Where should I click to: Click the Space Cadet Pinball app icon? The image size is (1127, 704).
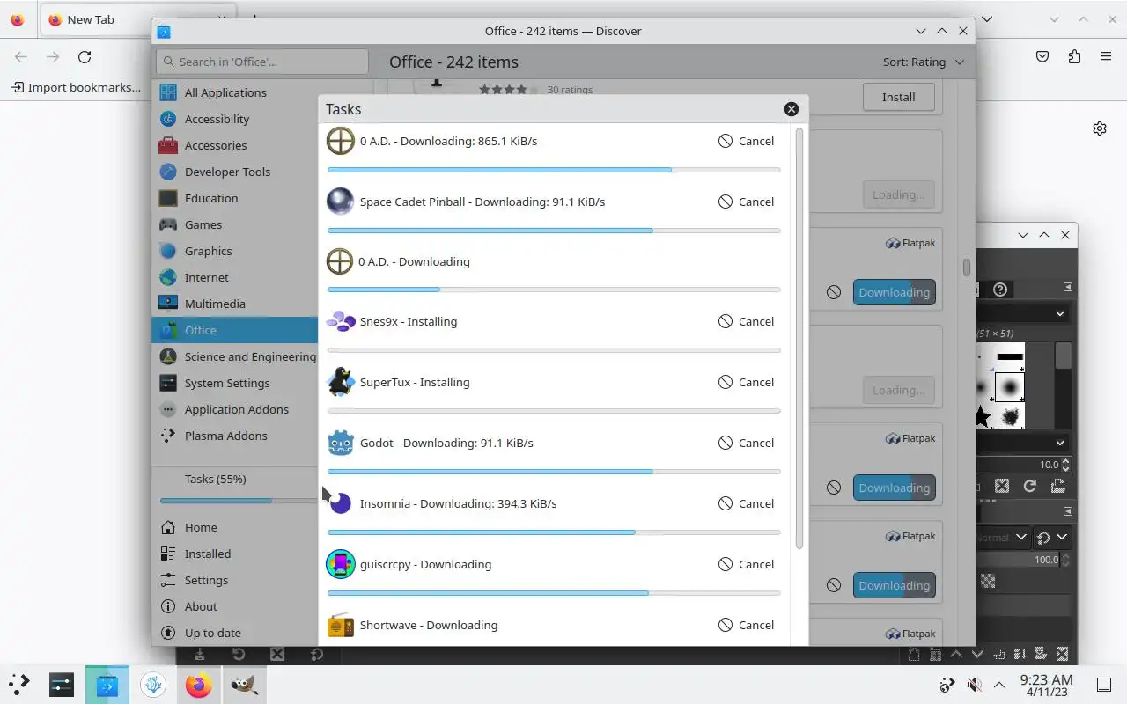pyautogui.click(x=341, y=202)
